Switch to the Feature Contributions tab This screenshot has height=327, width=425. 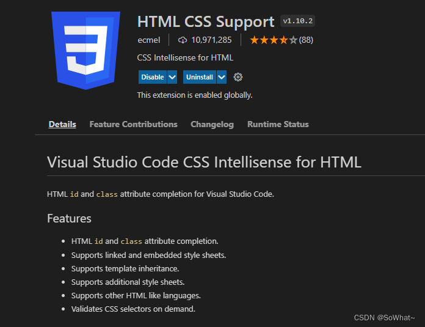(x=133, y=124)
